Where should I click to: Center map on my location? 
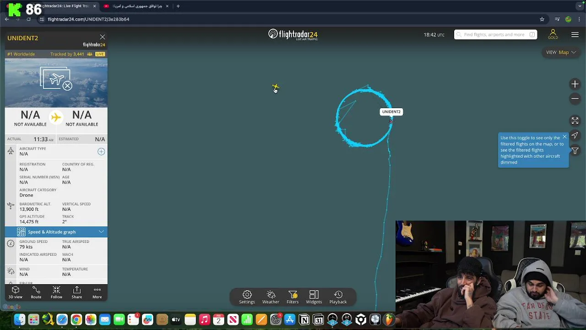coord(575,136)
